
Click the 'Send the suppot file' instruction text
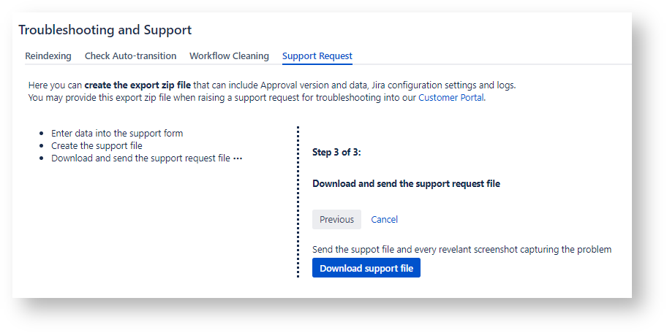(x=461, y=250)
